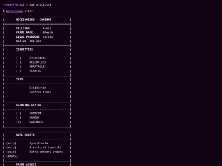Click 'the Ace' status value
Screen dimensions: 222x166
point(35,41)
